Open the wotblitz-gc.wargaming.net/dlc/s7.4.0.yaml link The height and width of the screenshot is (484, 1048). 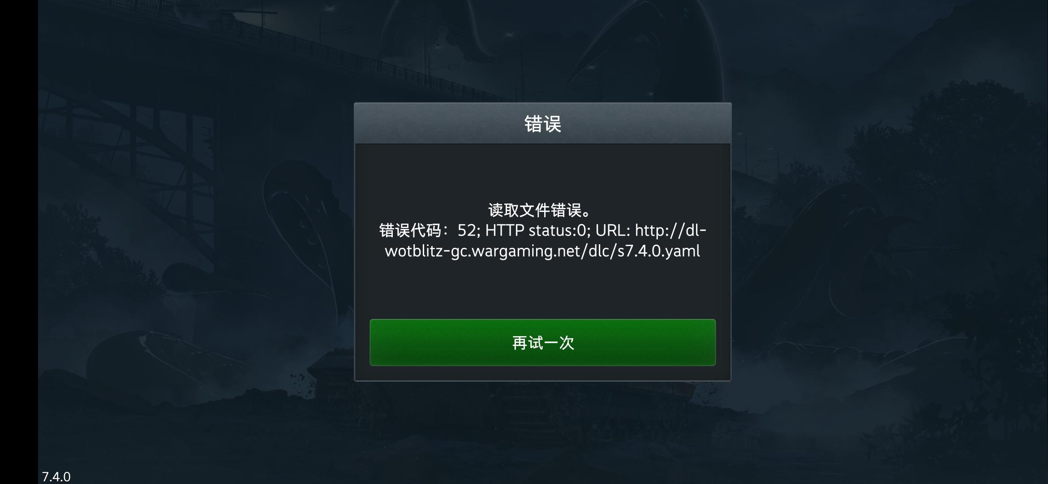(x=542, y=251)
